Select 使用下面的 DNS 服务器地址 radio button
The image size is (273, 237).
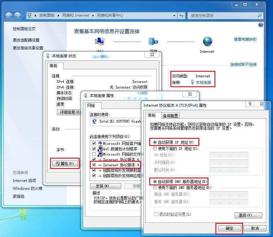pos(155,188)
